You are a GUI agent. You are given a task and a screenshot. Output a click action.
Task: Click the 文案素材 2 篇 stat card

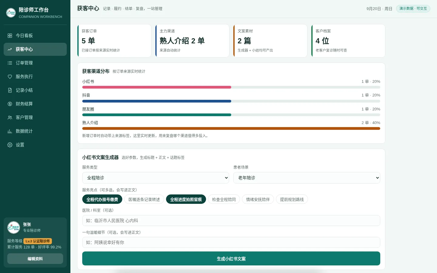click(x=270, y=41)
